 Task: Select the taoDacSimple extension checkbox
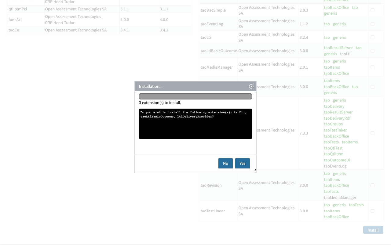tap(372, 10)
